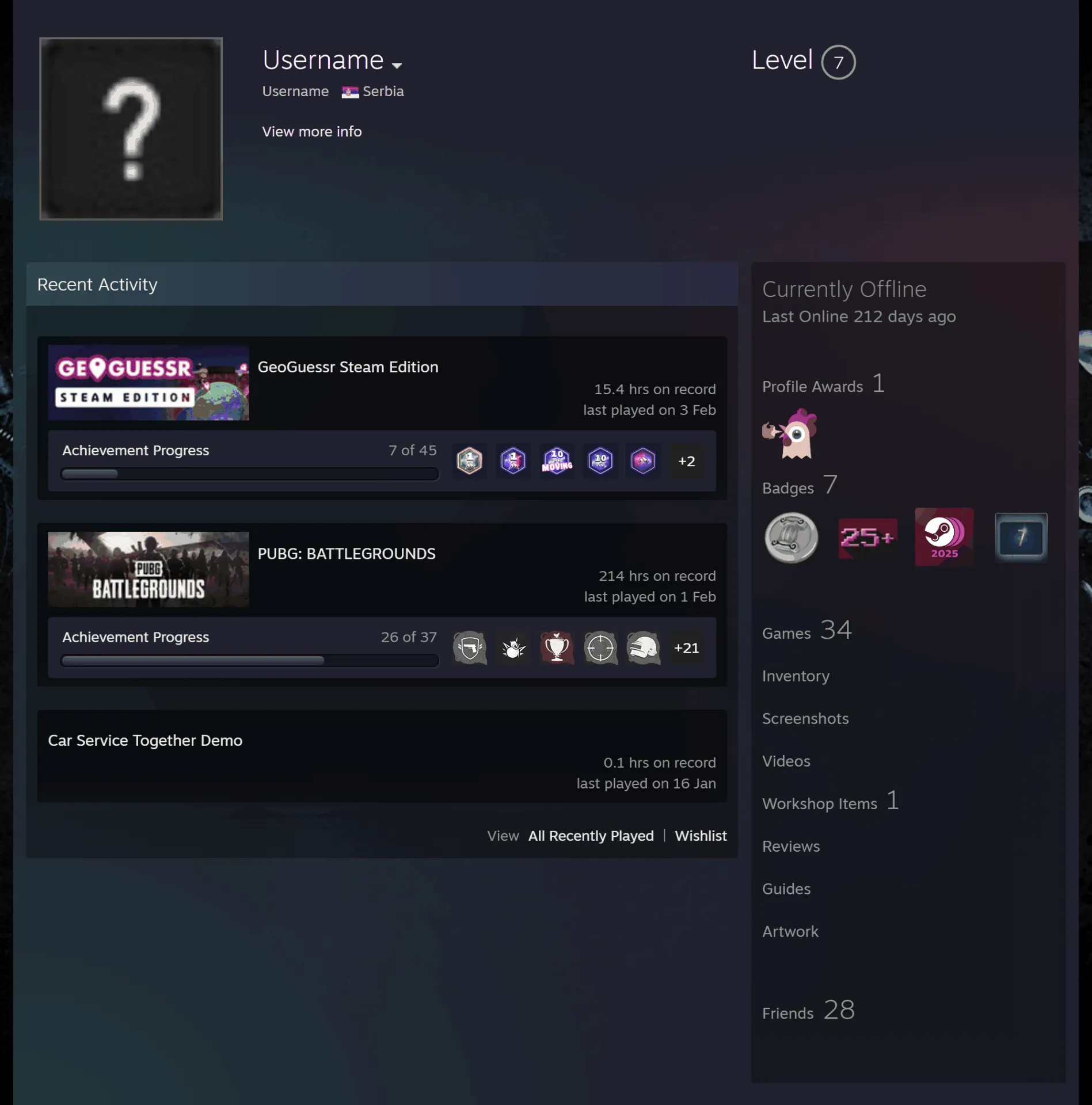Open the Inventory page
Viewport: 1092px width, 1105px height.
[796, 676]
